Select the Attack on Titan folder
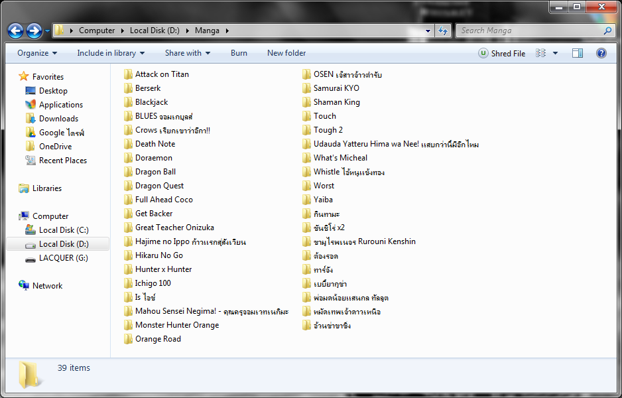 point(156,74)
